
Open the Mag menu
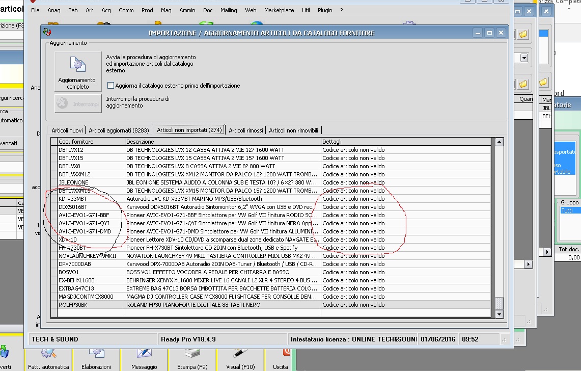[166, 10]
